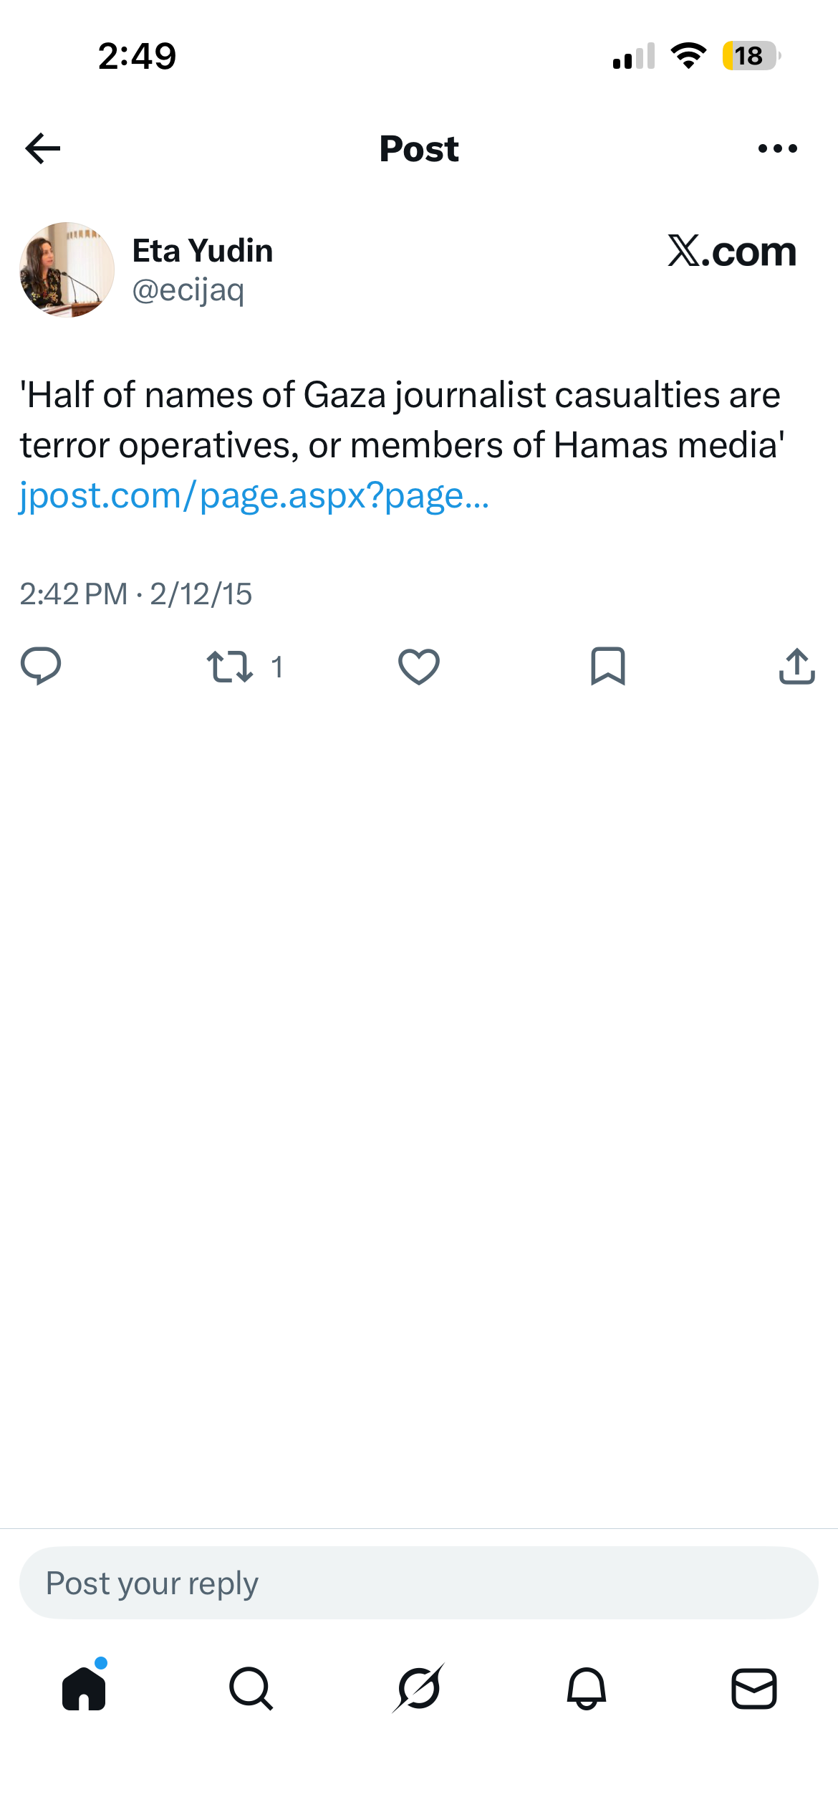Tap the repost arrows icon
Viewport: 838px width, 1815px height.
click(230, 667)
